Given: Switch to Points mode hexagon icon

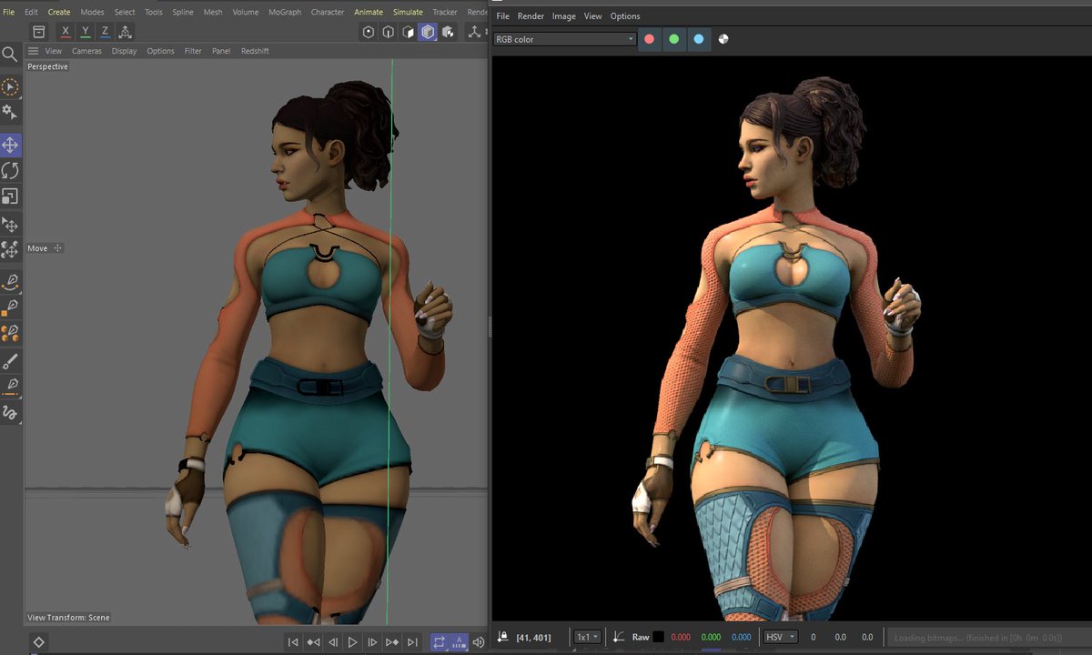Looking at the screenshot, I should pos(369,32).
